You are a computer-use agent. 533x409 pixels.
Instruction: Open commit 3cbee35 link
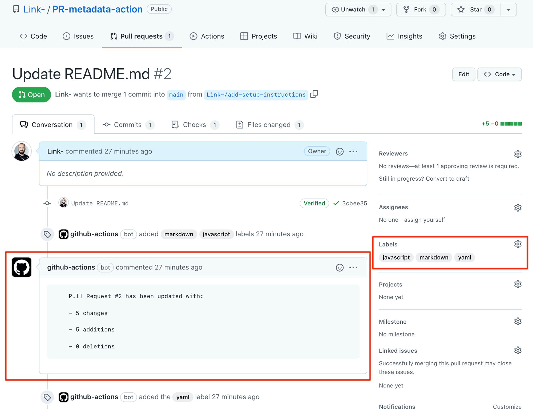[x=354, y=203]
